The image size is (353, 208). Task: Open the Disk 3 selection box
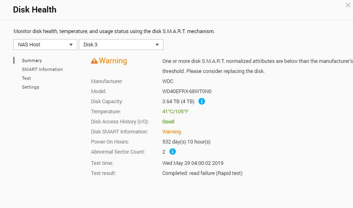tap(121, 45)
